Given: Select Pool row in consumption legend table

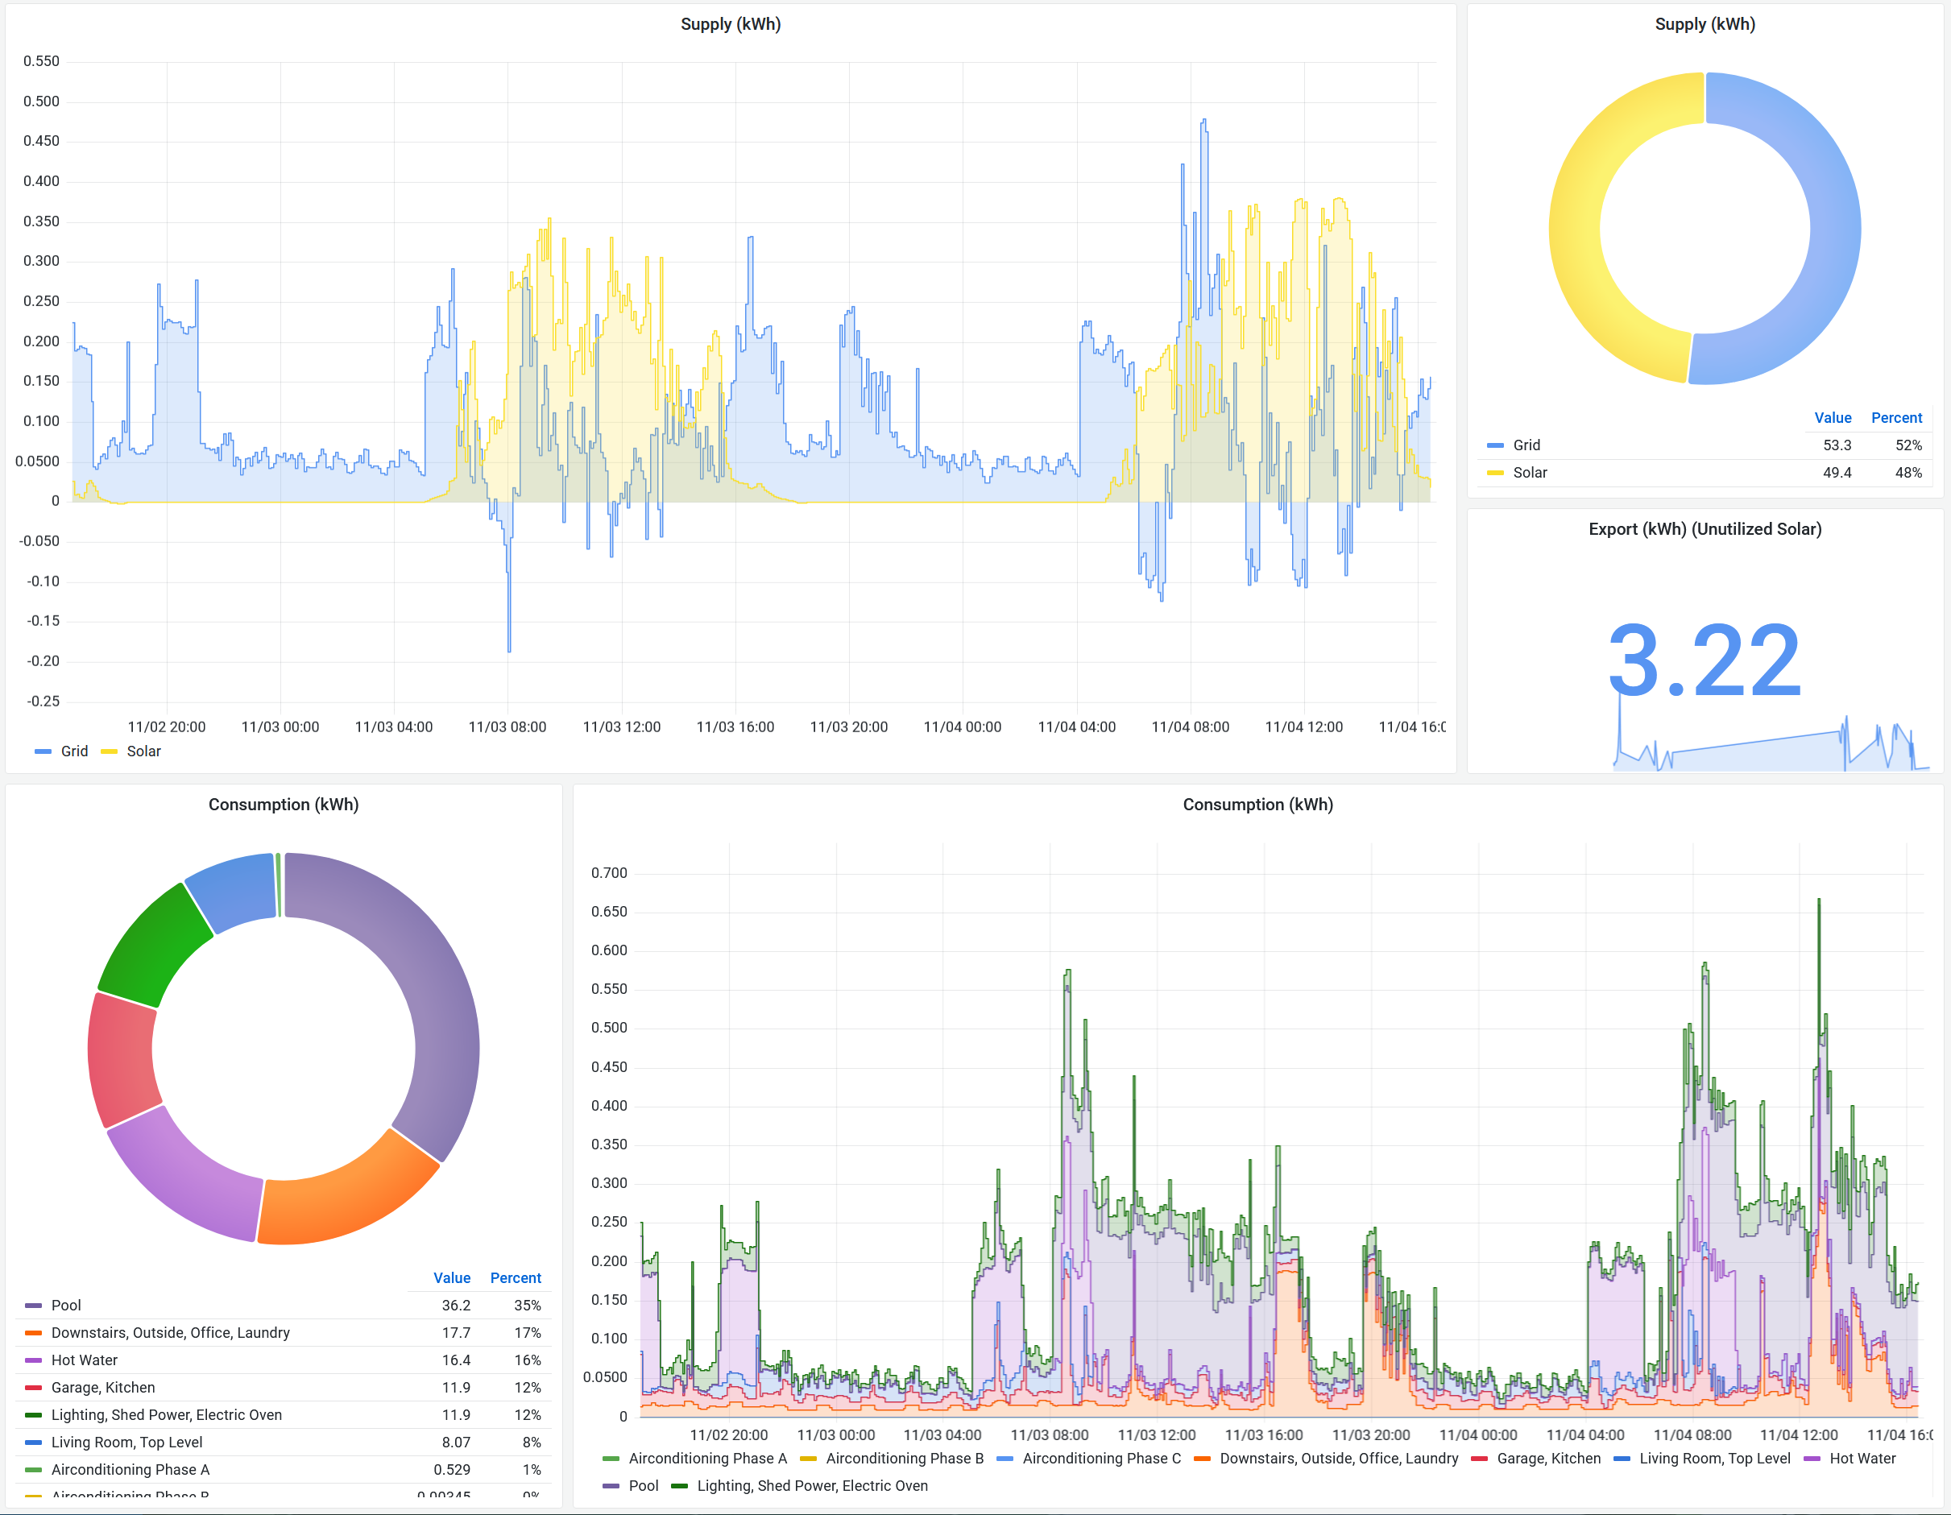Looking at the screenshot, I should point(66,1305).
